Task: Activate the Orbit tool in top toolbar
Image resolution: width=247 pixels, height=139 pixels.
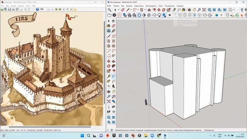Action: tap(189, 10)
